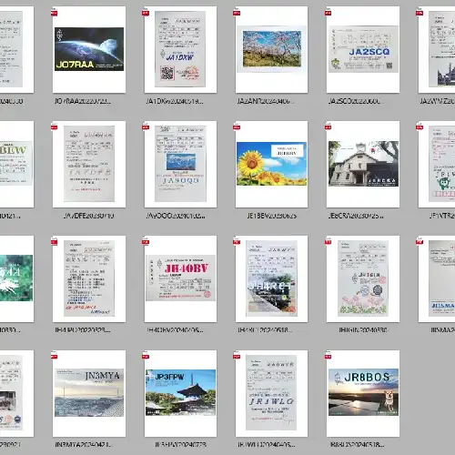Click the PDF badge on JA2ANP cherry blossom file
The image size is (455, 455).
[237, 13]
